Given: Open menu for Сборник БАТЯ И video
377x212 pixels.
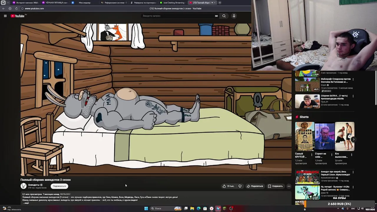Looking at the screenshot, I should [353, 96].
